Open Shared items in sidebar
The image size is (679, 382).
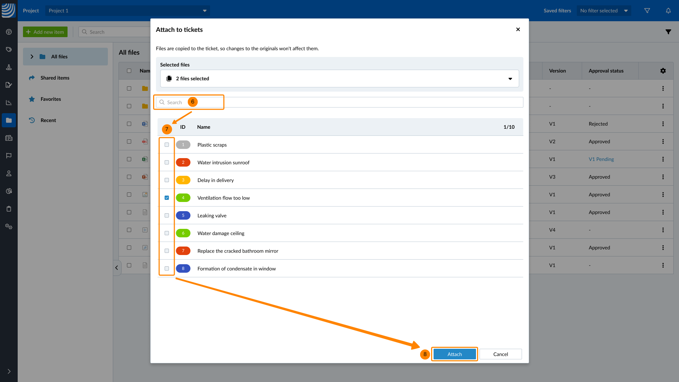pyautogui.click(x=55, y=78)
